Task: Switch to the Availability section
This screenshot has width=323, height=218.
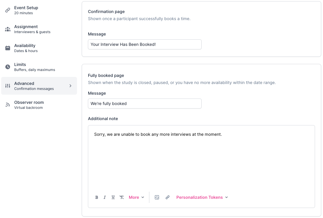Action: point(26,48)
